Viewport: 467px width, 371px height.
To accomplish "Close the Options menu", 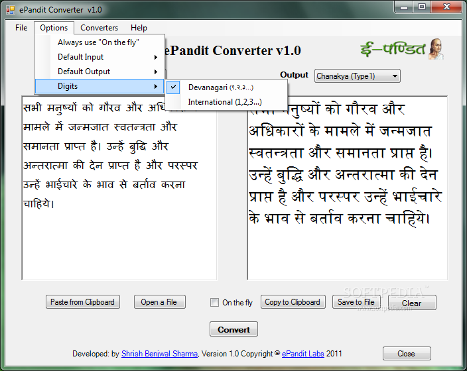I will 54,28.
